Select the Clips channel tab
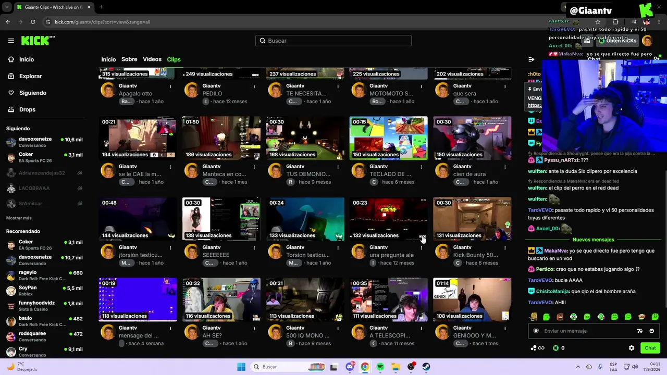This screenshot has height=375, width=667. (174, 59)
